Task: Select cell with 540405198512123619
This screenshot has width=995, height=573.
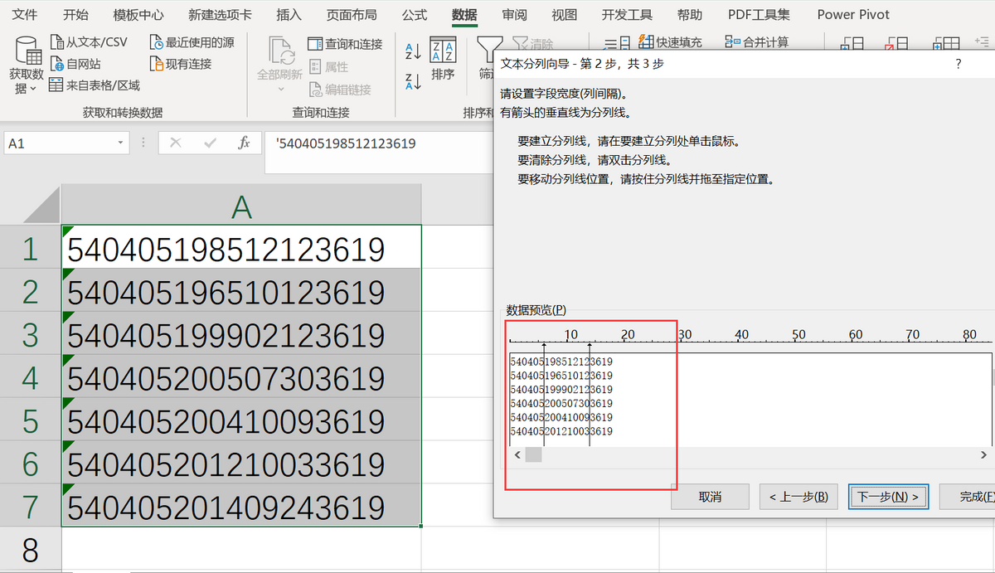Action: [x=241, y=246]
